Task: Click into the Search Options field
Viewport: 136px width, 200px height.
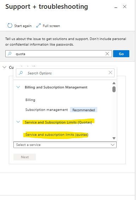Action: [65, 73]
